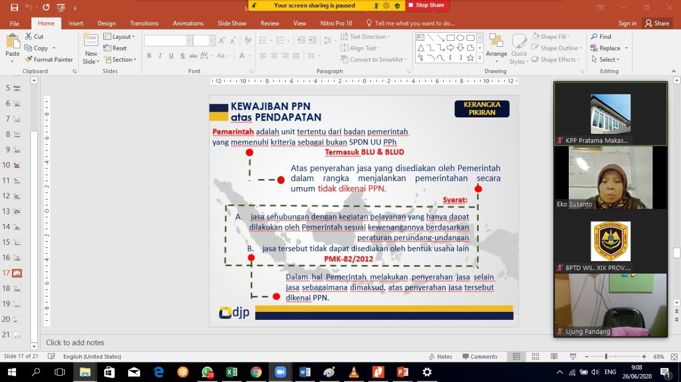Viewport: 681px width, 382px height.
Task: Click the zoom slider in status bar
Action: [606, 356]
